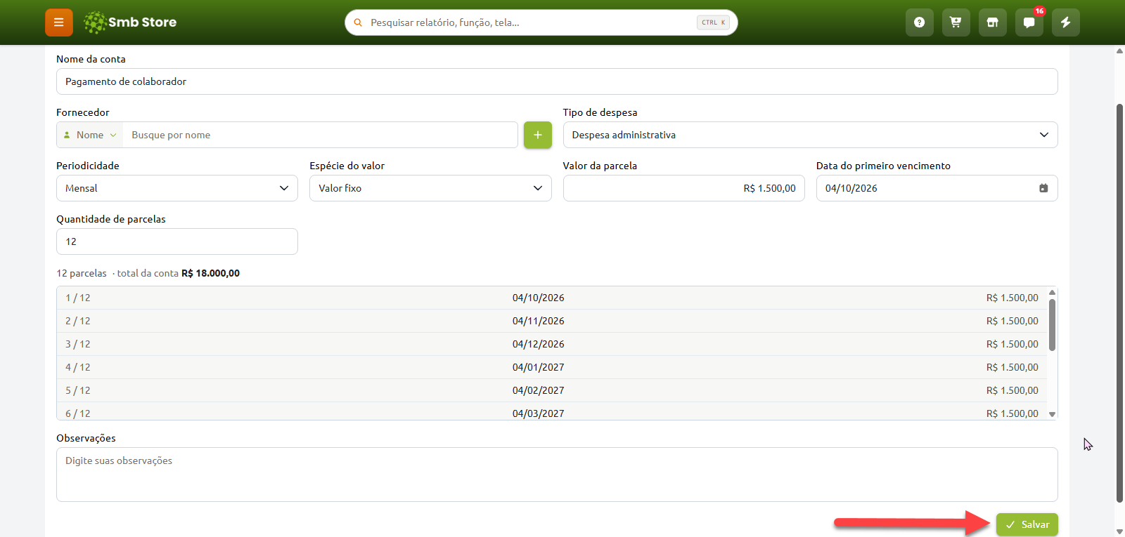1125x537 pixels.
Task: Open the store front icon
Action: (x=992, y=22)
